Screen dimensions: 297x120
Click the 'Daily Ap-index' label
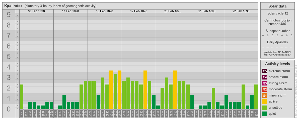(277, 42)
